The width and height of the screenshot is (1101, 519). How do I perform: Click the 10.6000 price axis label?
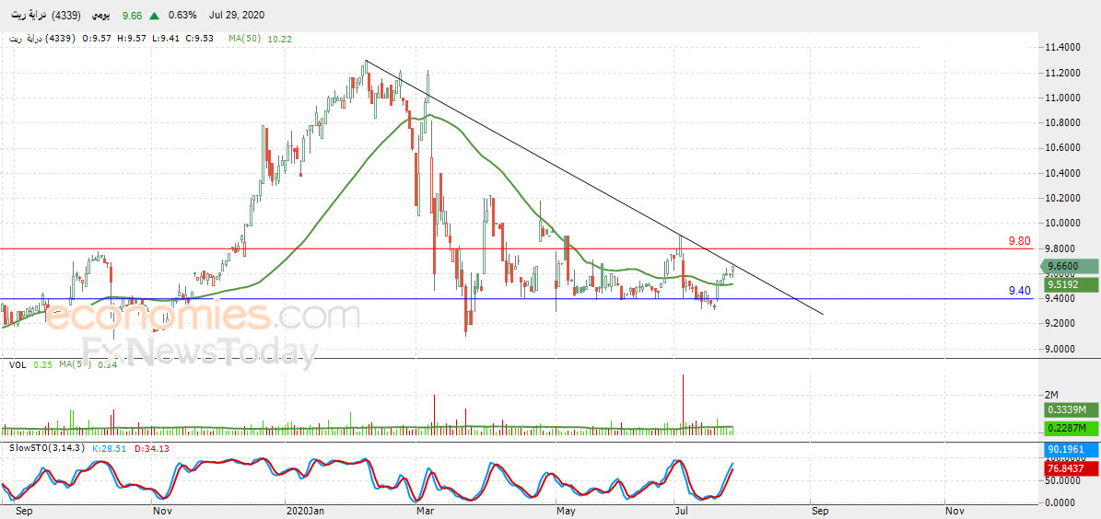coord(1060,147)
